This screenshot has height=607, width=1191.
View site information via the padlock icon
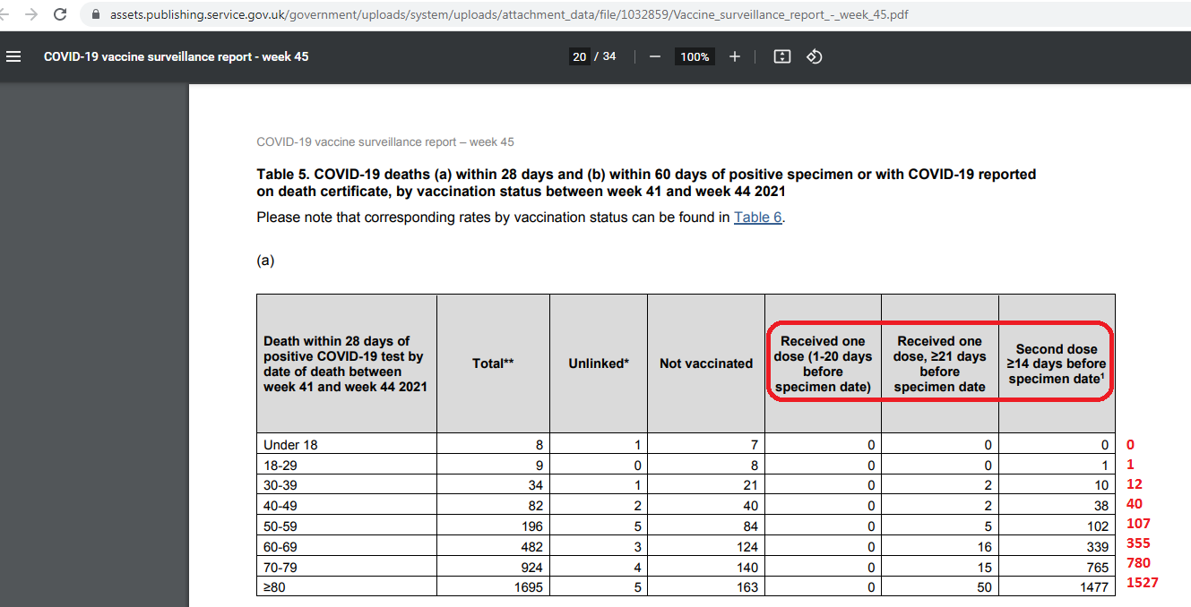pos(96,15)
